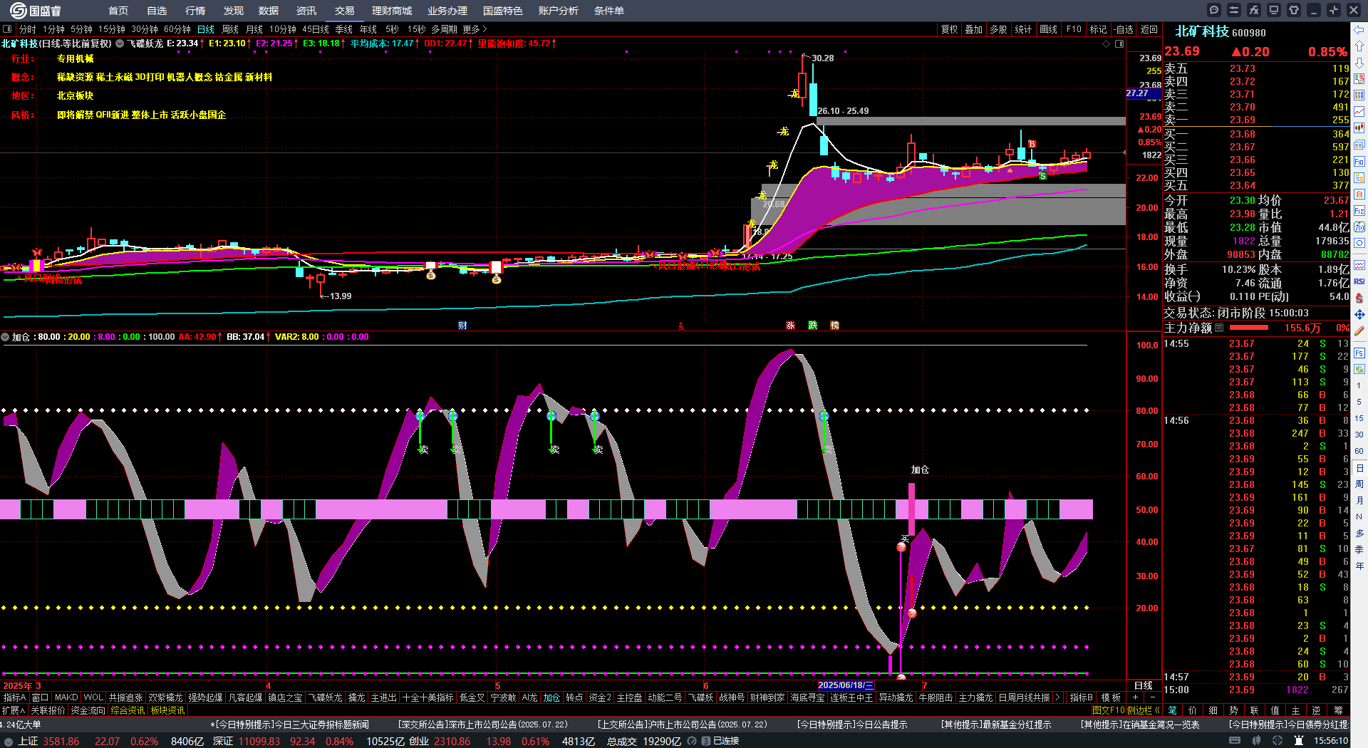The height and width of the screenshot is (748, 1368).
Task: Click the 图文F10 link
Action: point(1108,710)
